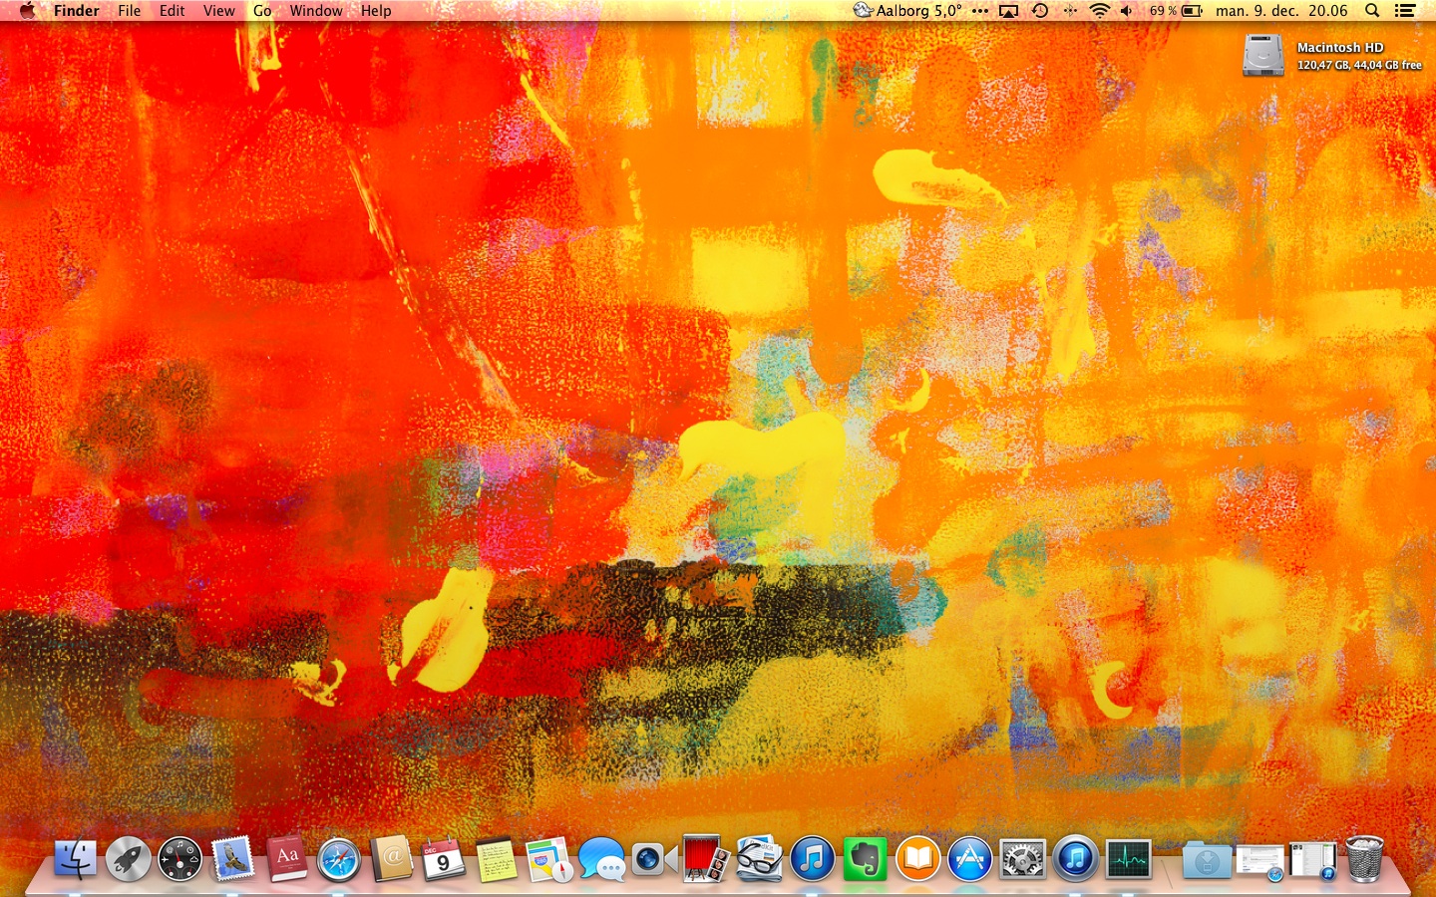Launch Launchpad rocket icon in Dock
This screenshot has width=1436, height=897.
point(128,859)
